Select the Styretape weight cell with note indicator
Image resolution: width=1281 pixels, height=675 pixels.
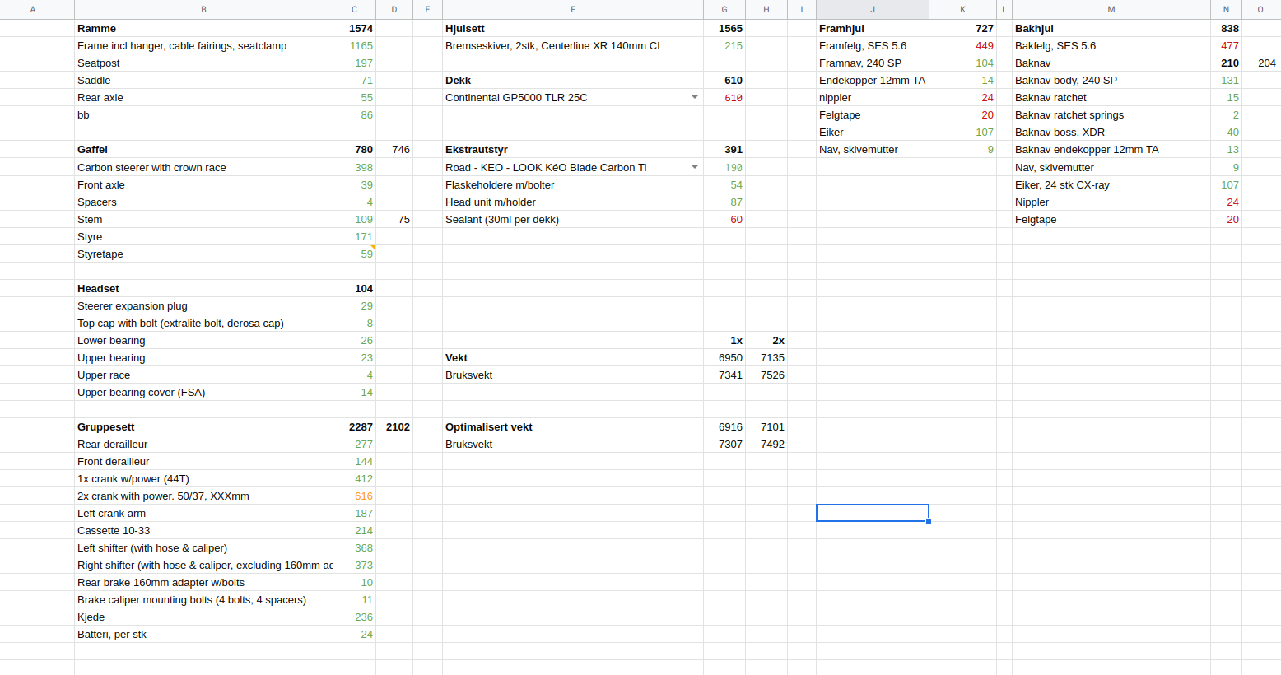[x=355, y=254]
